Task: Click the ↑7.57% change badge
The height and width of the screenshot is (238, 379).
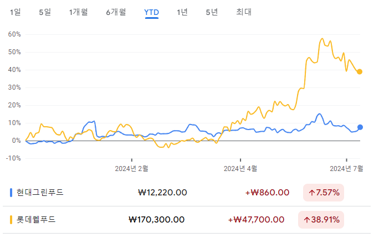Action: (x=324, y=193)
